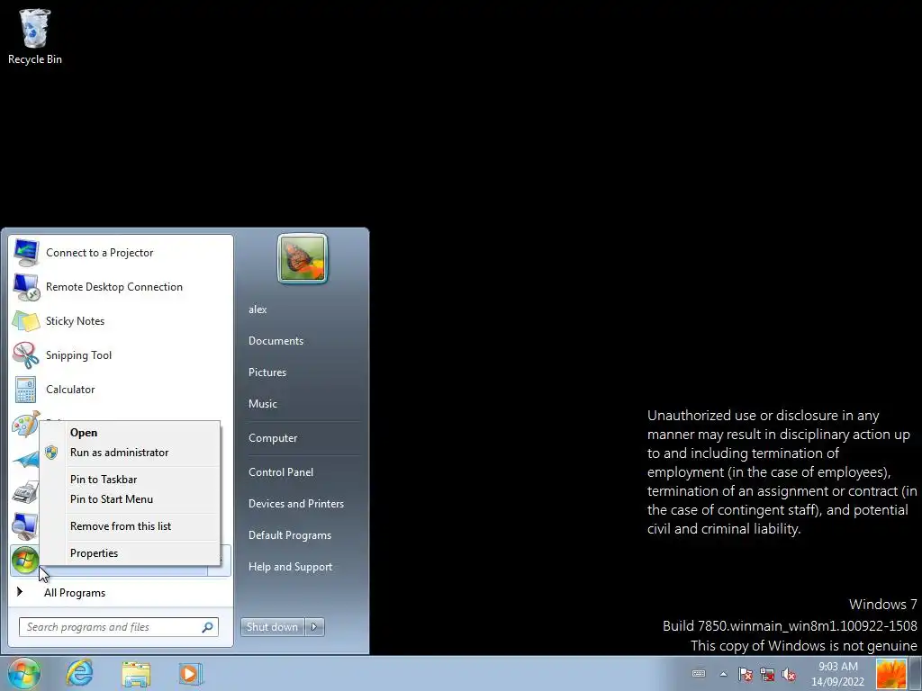Open Devices and Printers
Image resolution: width=922 pixels, height=691 pixels.
coord(295,504)
